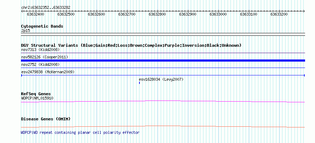Click the 2p15 cytogenetic band bar
Image resolution: width=315 pixels, height=143 pixels.
pyautogui.click(x=163, y=34)
